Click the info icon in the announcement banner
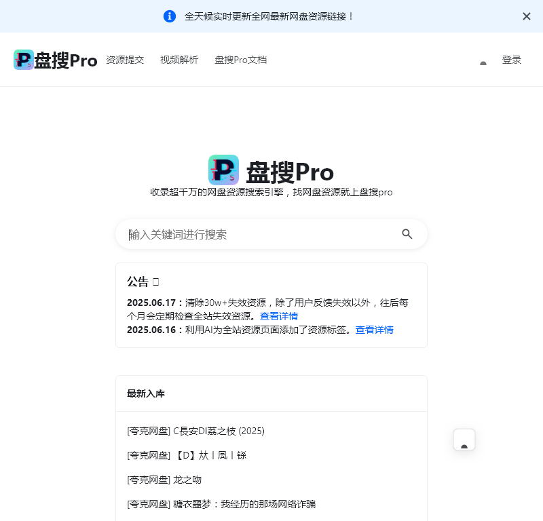543x521 pixels. pos(170,16)
